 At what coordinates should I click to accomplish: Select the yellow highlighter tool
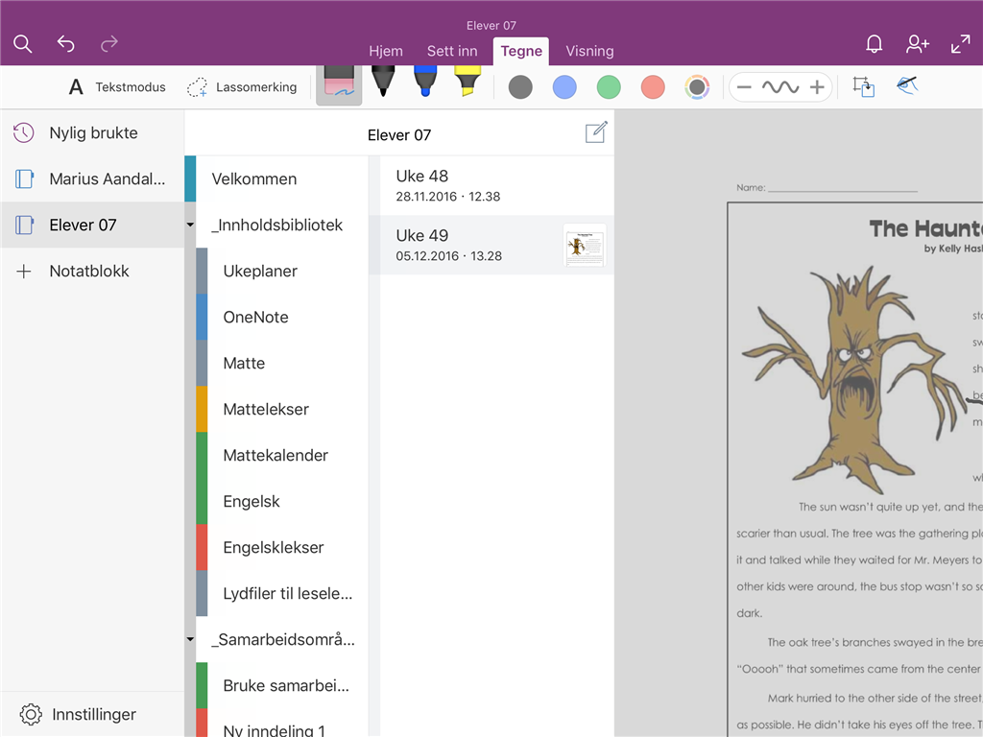[x=468, y=82]
